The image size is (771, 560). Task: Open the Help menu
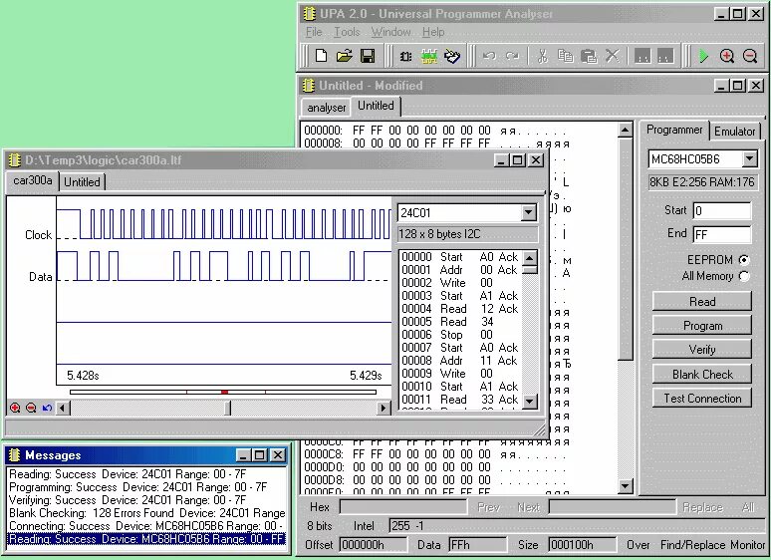click(433, 32)
